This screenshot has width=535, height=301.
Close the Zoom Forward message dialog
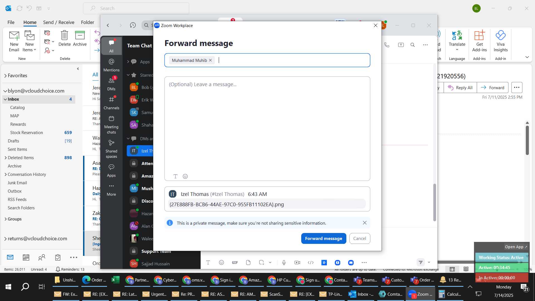[375, 25]
